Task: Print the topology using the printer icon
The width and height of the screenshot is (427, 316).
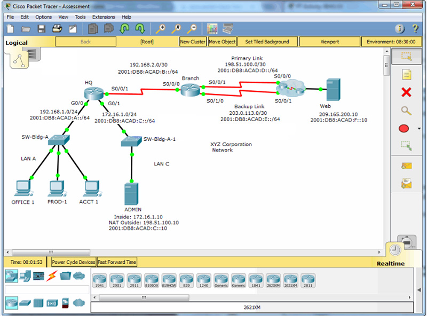Action: click(x=57, y=29)
